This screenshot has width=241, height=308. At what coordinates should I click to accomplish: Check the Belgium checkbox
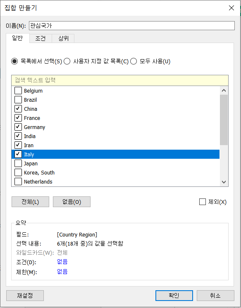click(x=18, y=91)
